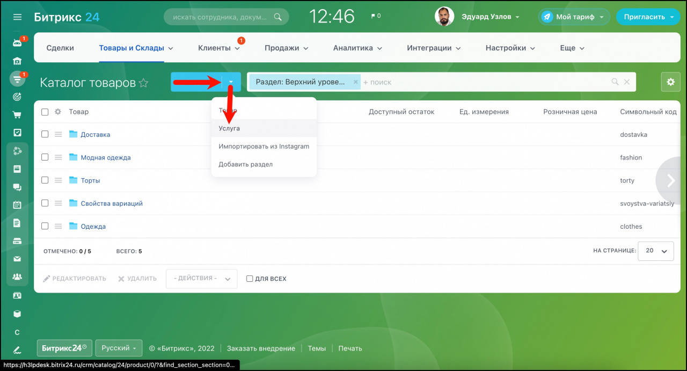
Task: Add Каталог товаров to favorites with star
Action: pos(143,83)
